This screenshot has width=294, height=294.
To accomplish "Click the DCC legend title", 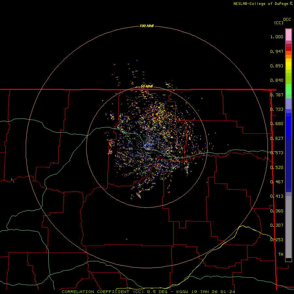I will click(287, 20).
